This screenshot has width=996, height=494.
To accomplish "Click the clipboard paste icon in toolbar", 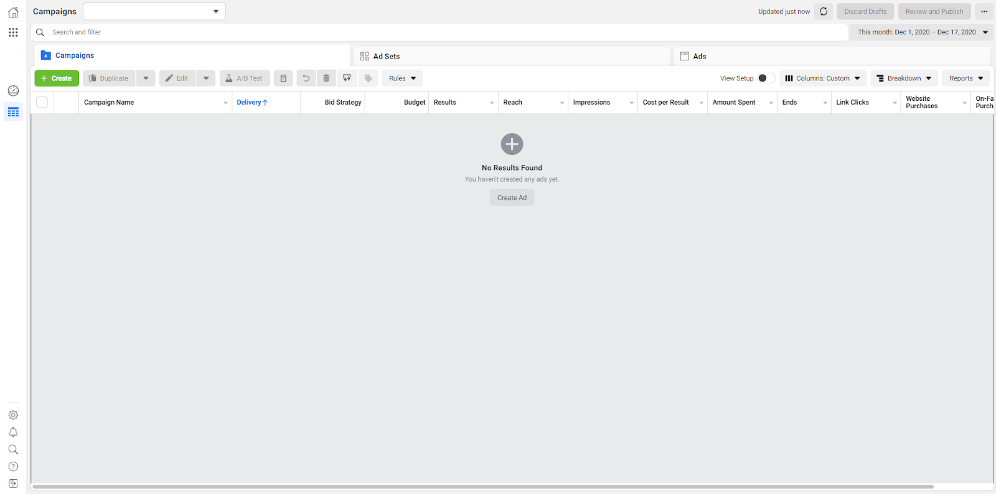I will tap(283, 78).
